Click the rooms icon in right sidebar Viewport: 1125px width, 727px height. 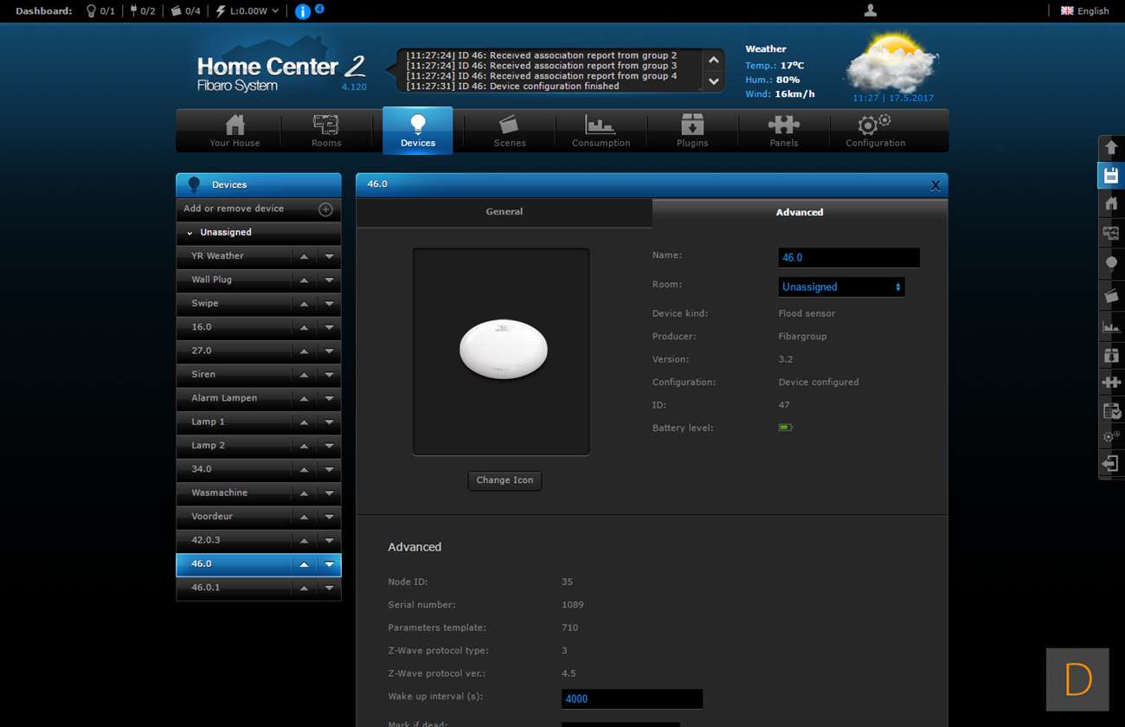(x=1111, y=233)
